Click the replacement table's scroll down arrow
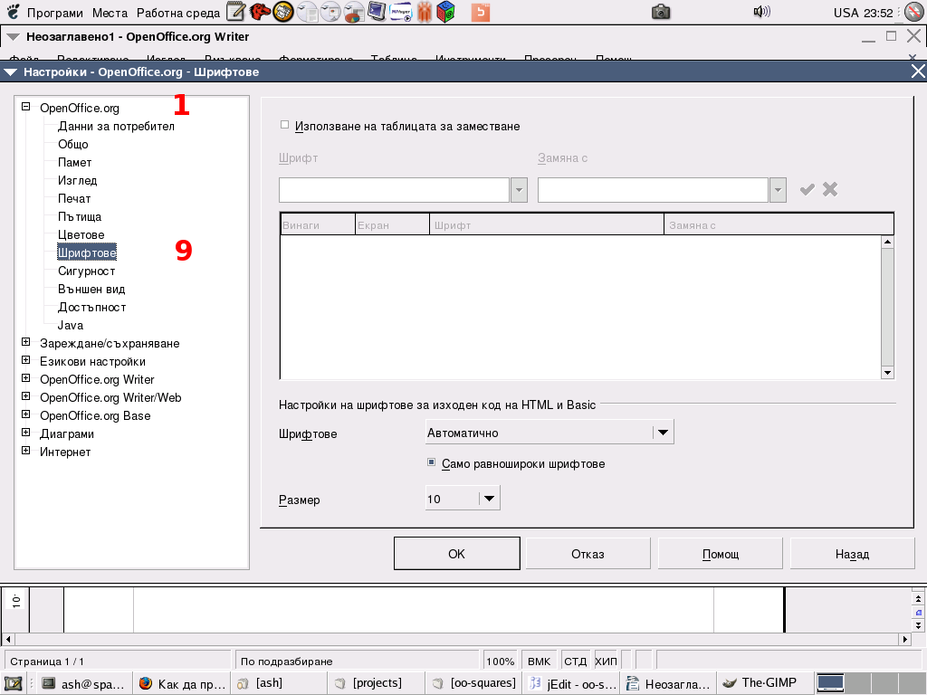 pos(887,372)
